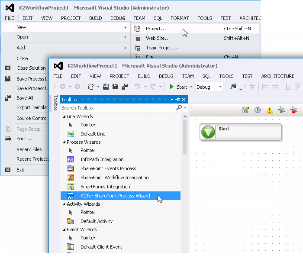Click the designer icon with green arrow
The image size is (303, 265).
pyautogui.click(x=282, y=110)
